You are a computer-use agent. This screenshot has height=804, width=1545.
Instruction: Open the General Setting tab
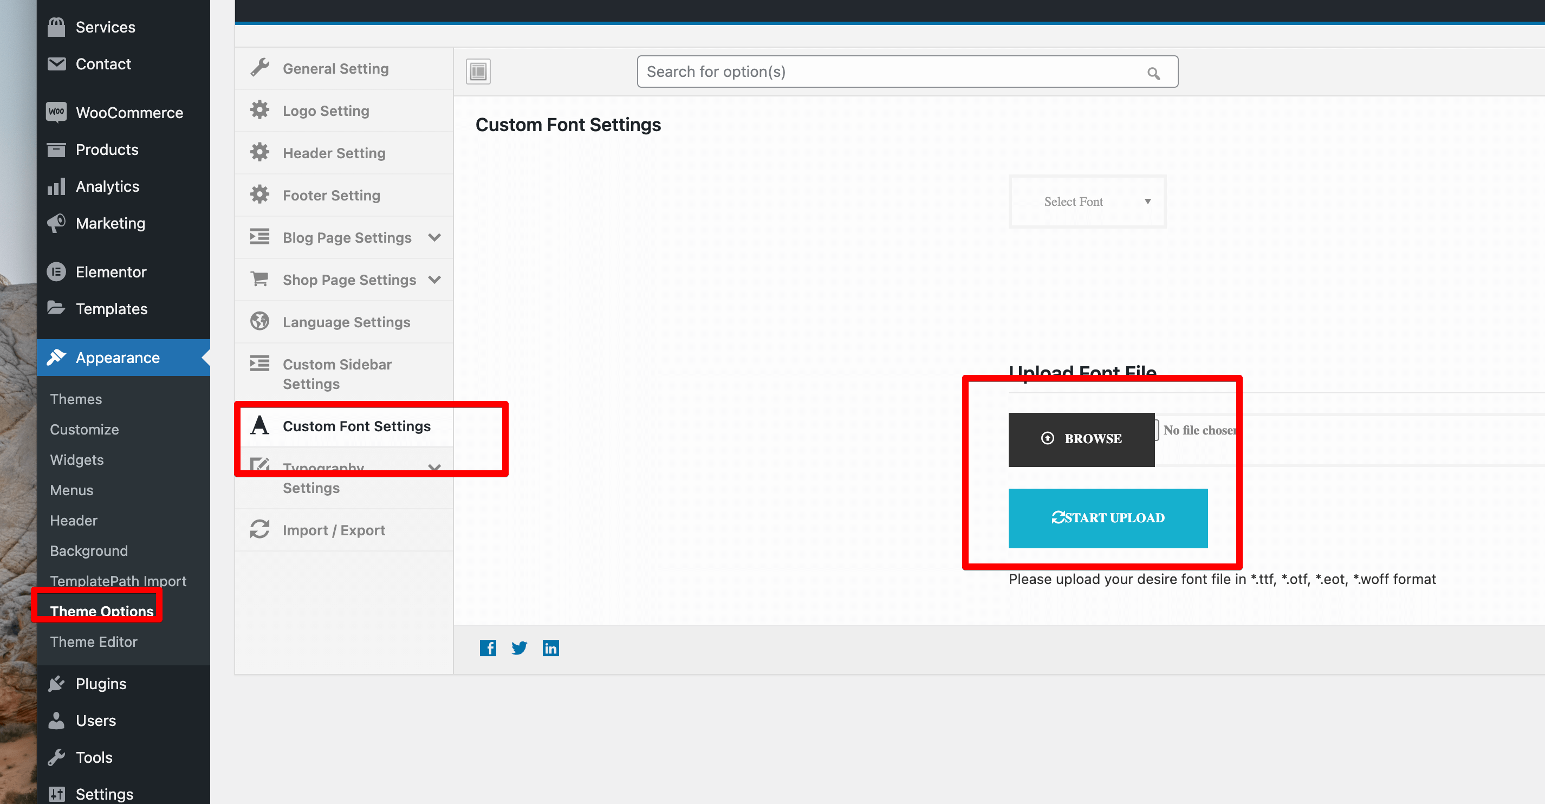click(335, 68)
